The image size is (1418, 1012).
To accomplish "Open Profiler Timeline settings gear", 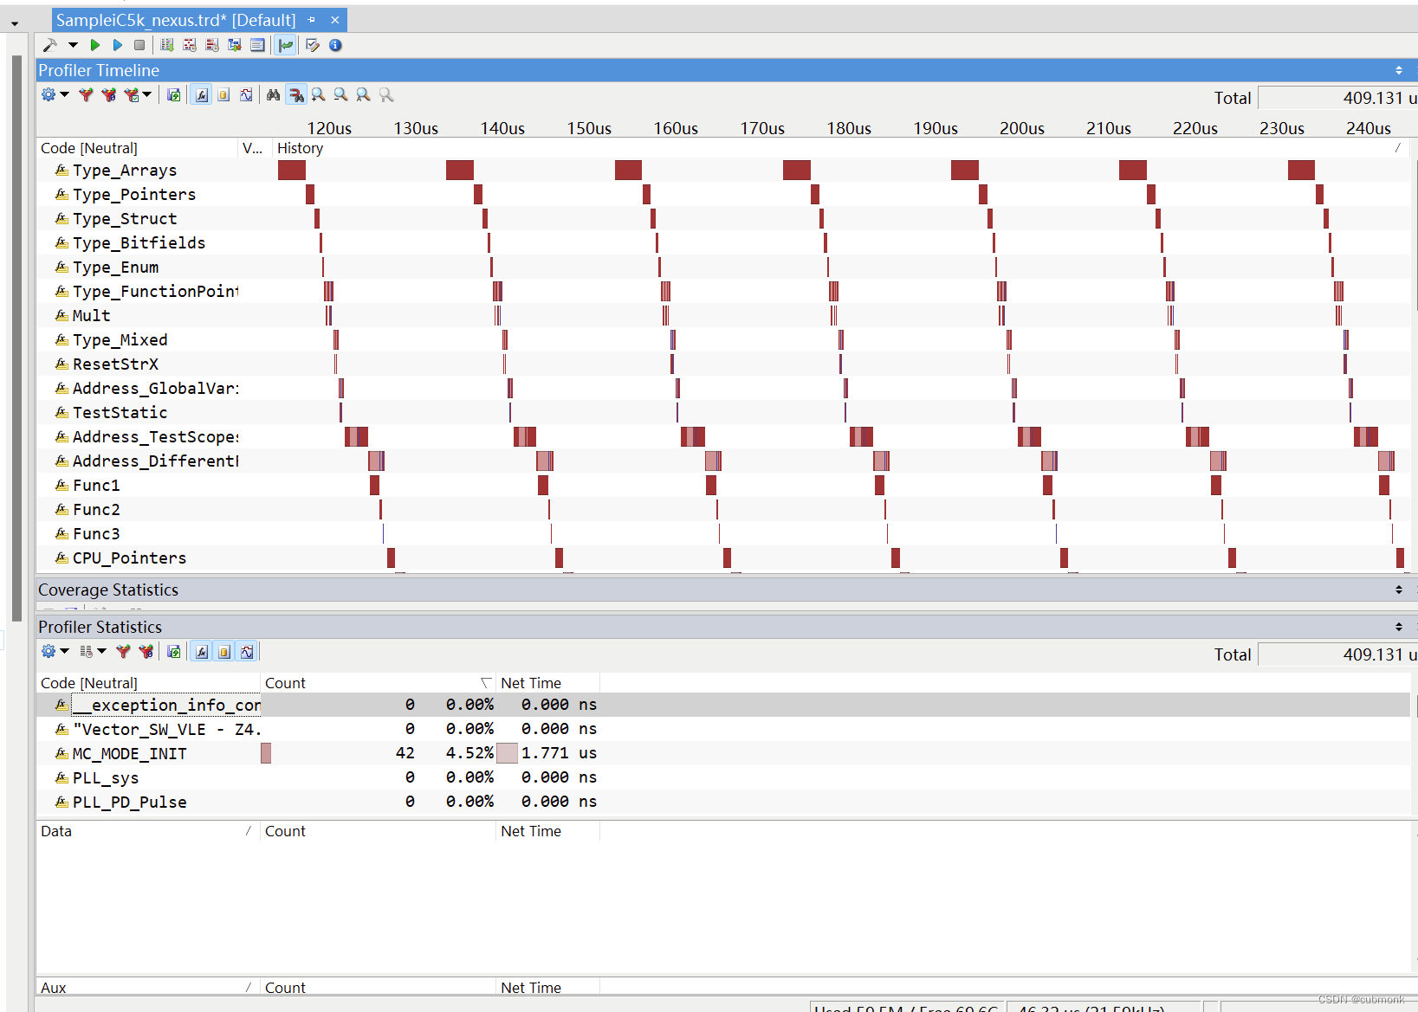I will 49,94.
